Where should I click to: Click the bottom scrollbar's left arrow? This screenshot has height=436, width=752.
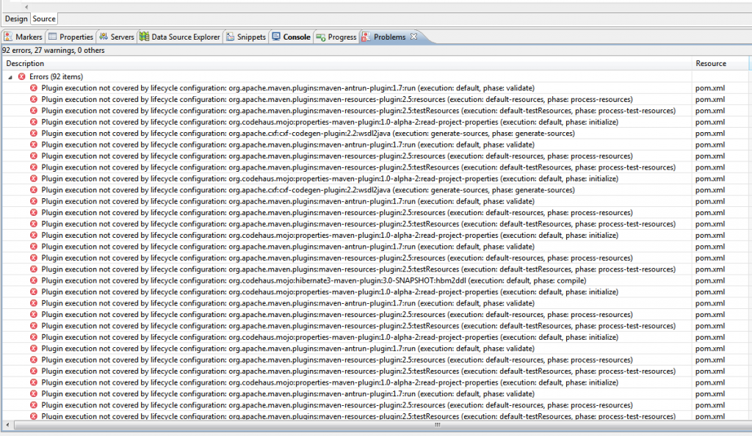coord(7,425)
